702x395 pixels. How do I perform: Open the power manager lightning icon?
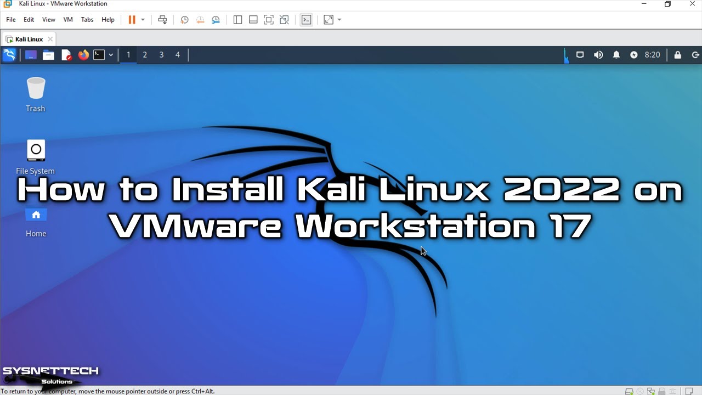pos(634,55)
